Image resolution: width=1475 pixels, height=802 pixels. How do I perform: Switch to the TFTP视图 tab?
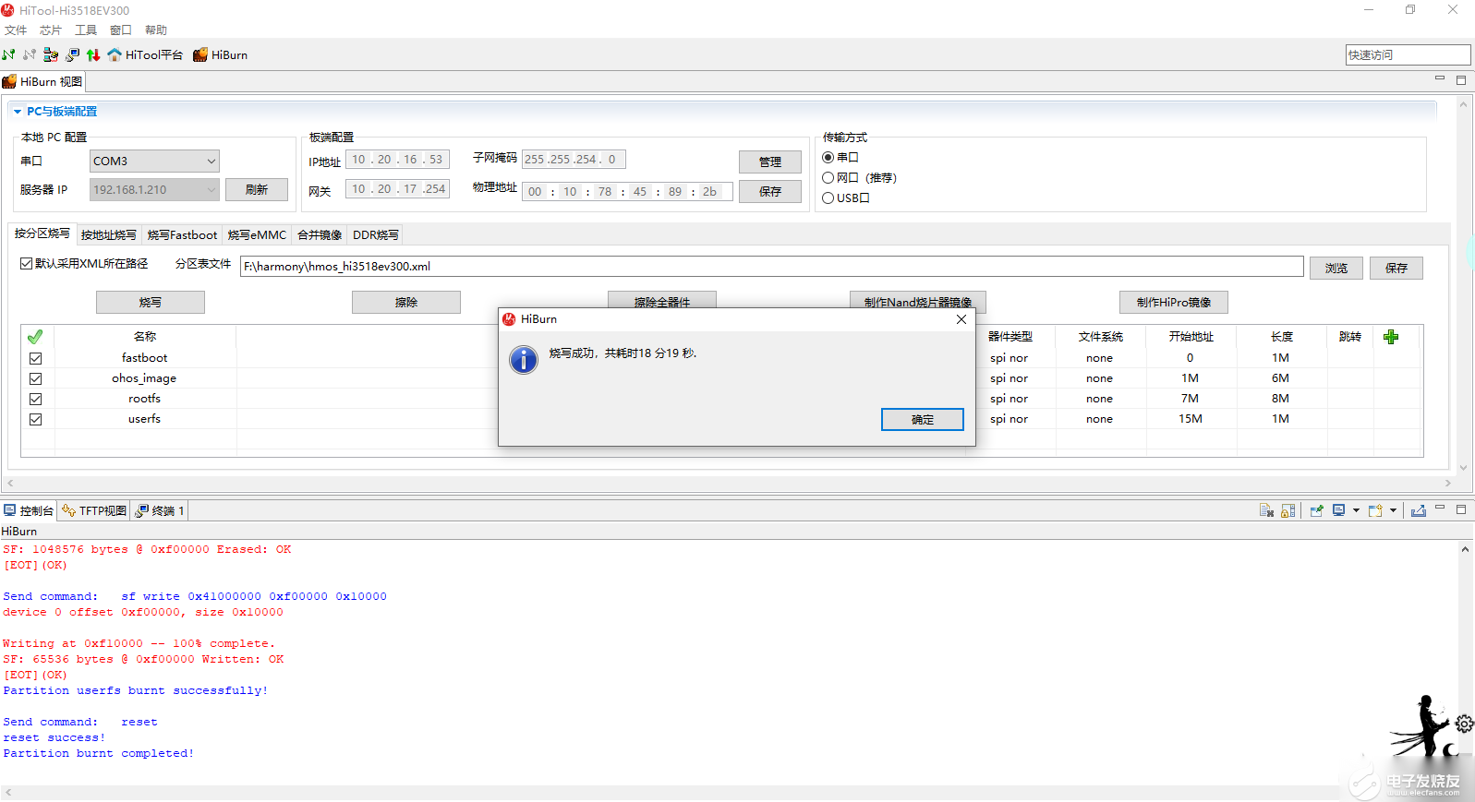pos(94,510)
